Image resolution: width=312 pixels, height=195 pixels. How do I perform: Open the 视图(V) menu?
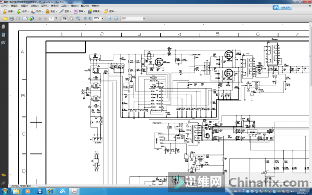(24, 6)
